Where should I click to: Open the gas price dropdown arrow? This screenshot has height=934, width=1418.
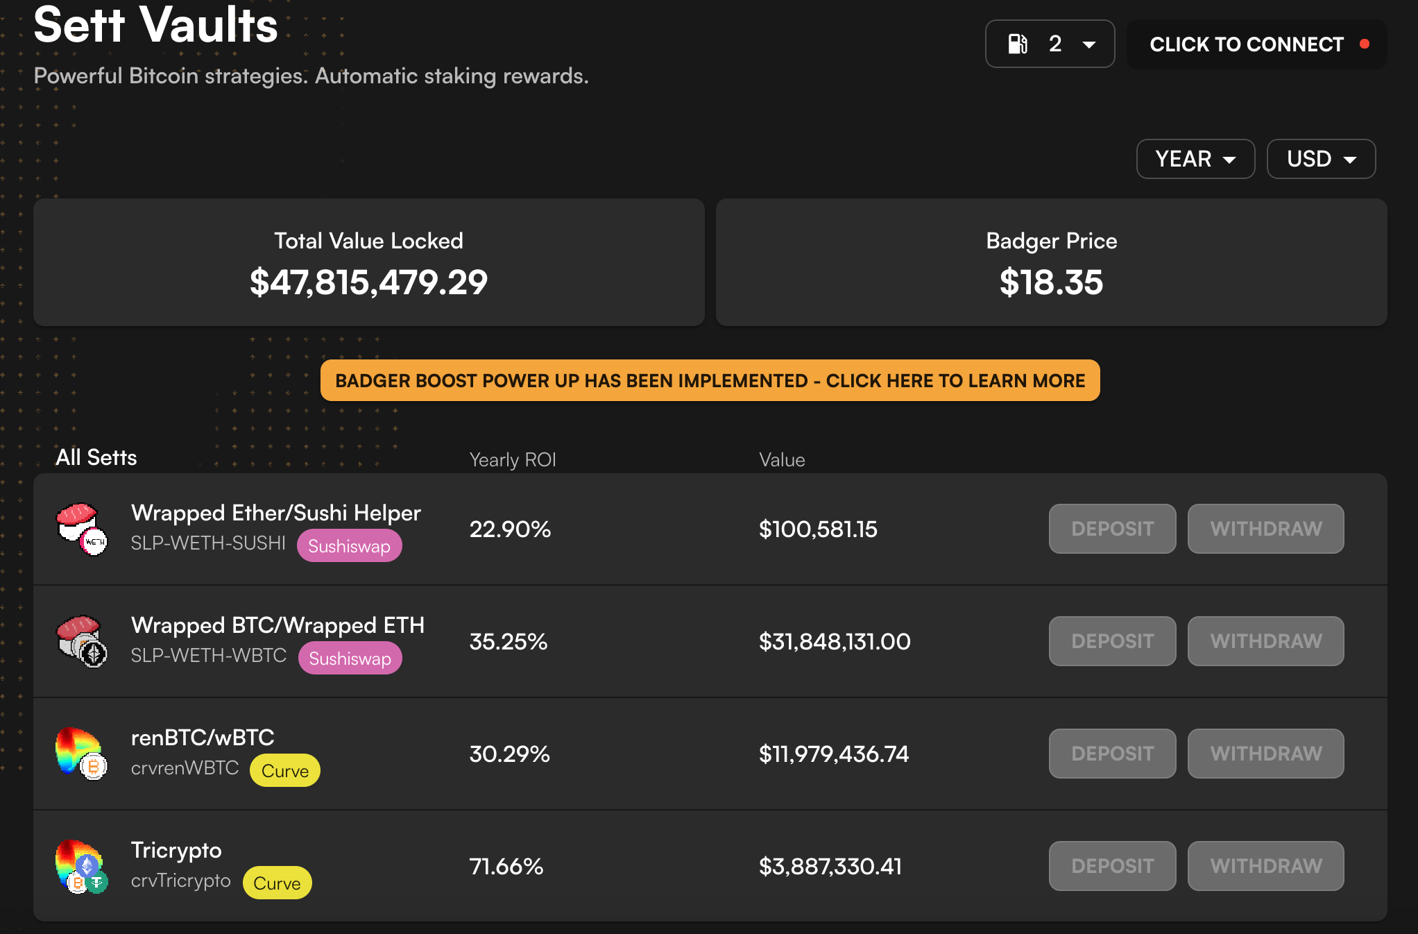click(1089, 44)
